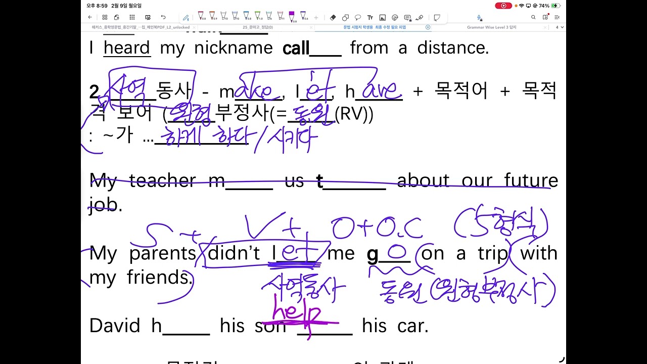Tap the text 'My parents' in document
The image size is (647, 364).
pyautogui.click(x=143, y=253)
